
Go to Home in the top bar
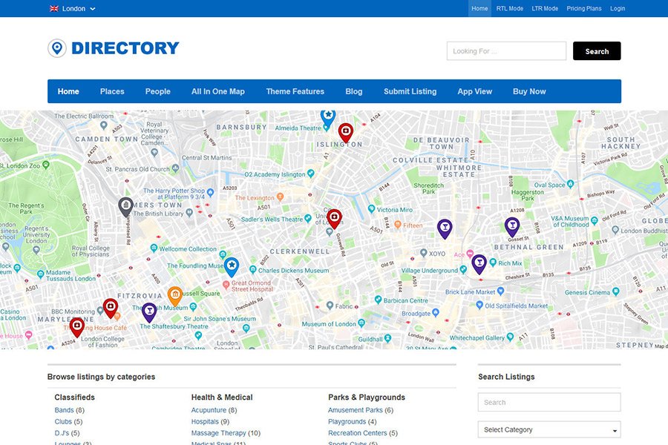479,8
